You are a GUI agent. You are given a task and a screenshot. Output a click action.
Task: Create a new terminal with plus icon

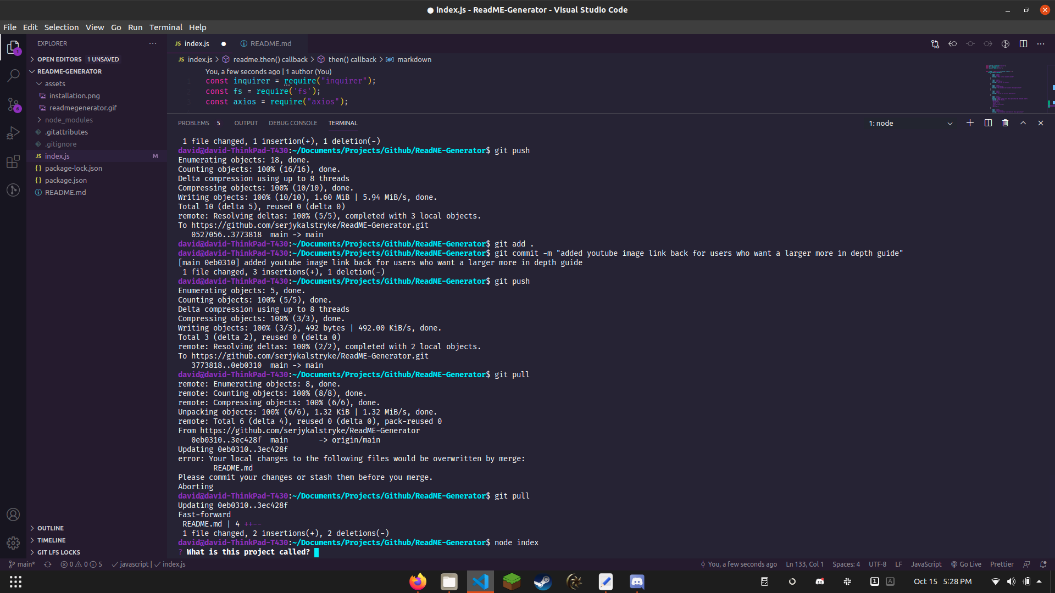click(970, 123)
